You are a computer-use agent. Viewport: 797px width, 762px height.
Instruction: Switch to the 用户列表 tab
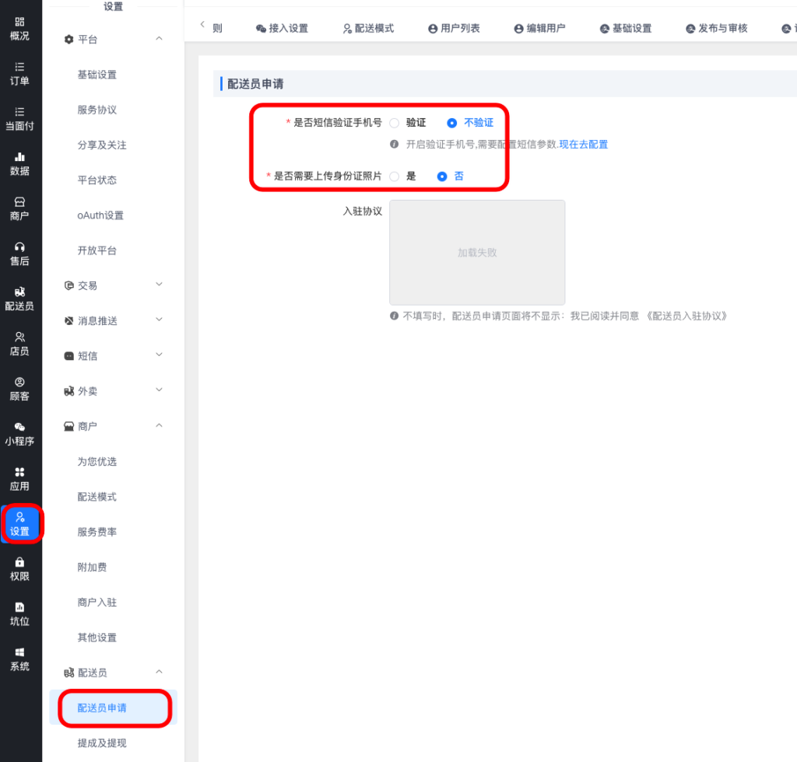click(454, 28)
